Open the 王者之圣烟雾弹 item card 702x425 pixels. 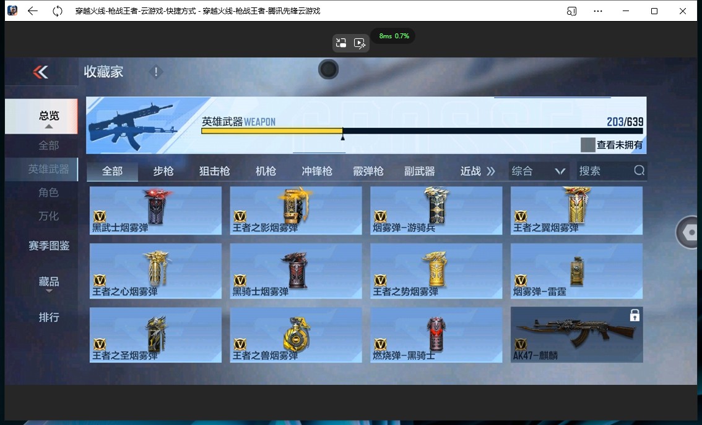[156, 335]
